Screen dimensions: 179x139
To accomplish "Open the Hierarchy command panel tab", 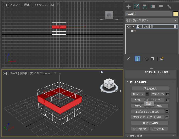I will tap(145, 7).
